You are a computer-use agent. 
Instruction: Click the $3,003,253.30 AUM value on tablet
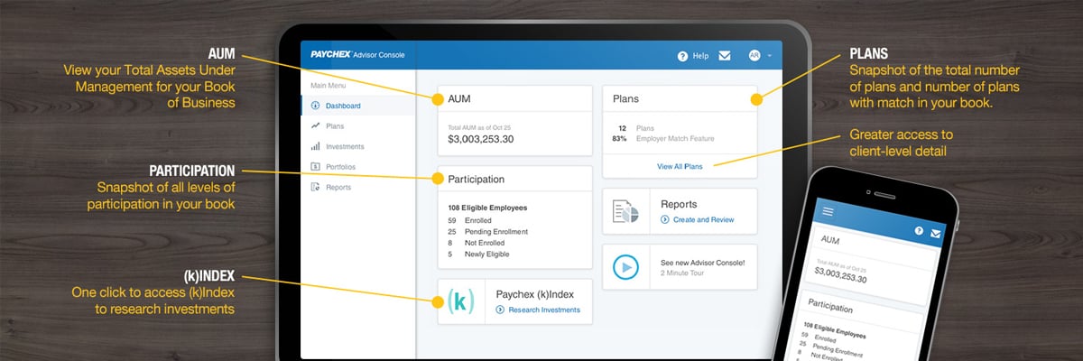click(480, 139)
